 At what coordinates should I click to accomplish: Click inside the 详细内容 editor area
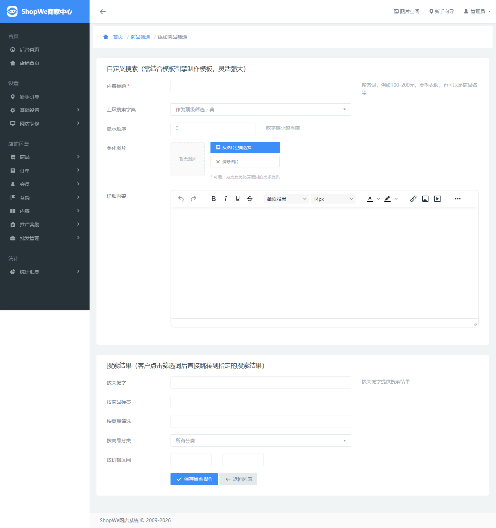click(324, 263)
